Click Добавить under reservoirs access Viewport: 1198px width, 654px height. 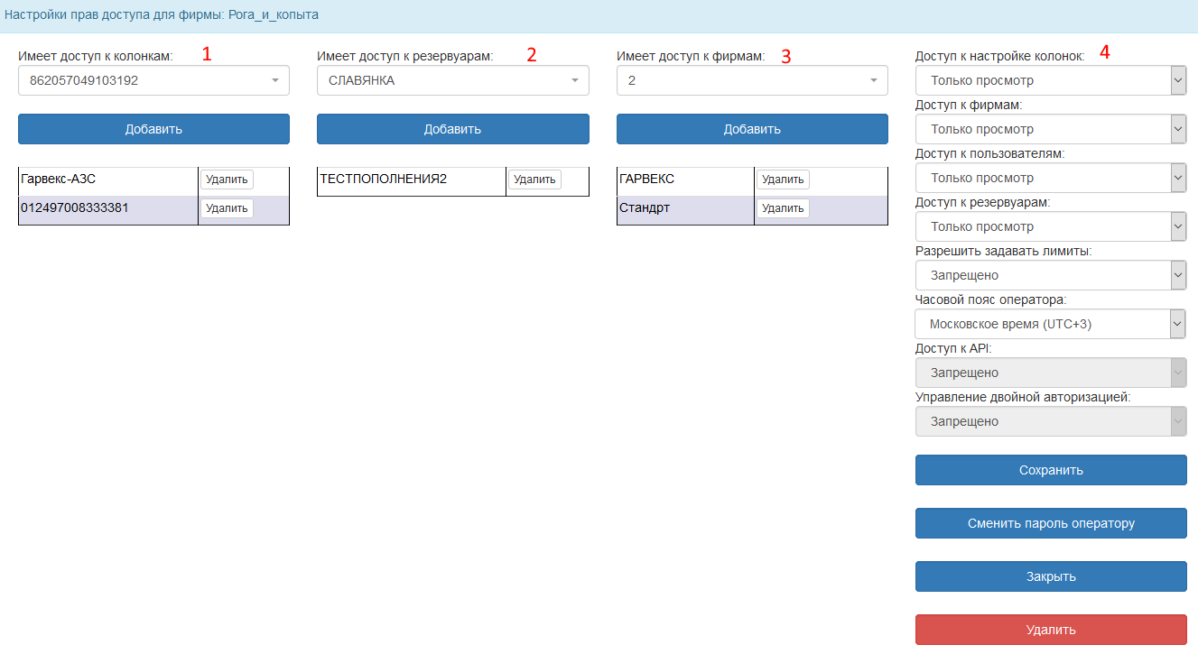point(452,129)
